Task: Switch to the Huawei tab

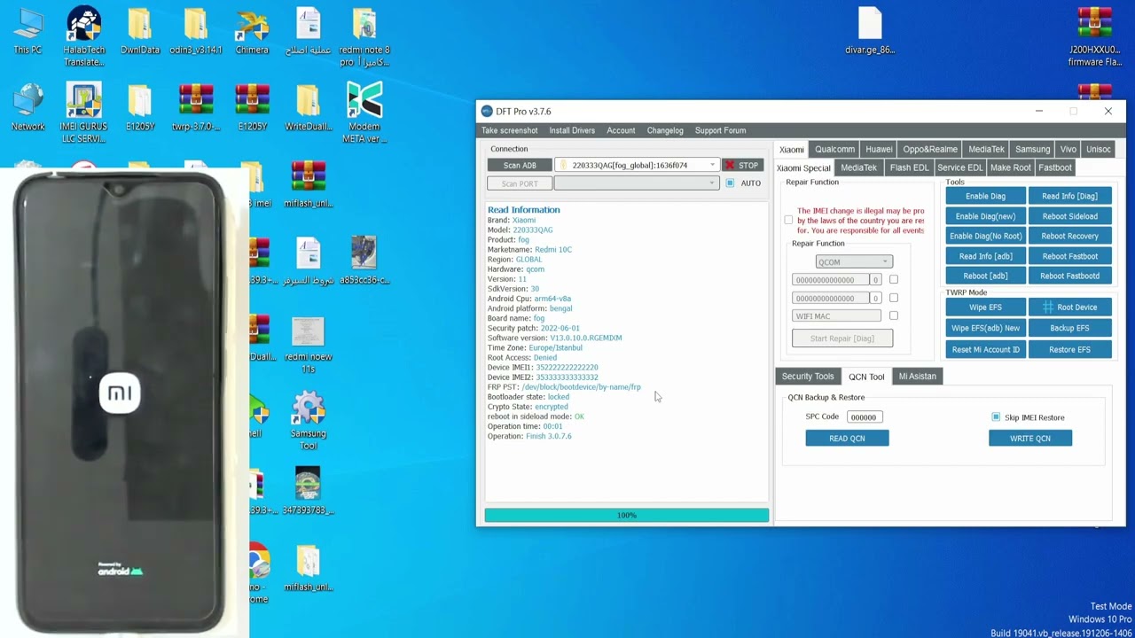Action: click(879, 149)
